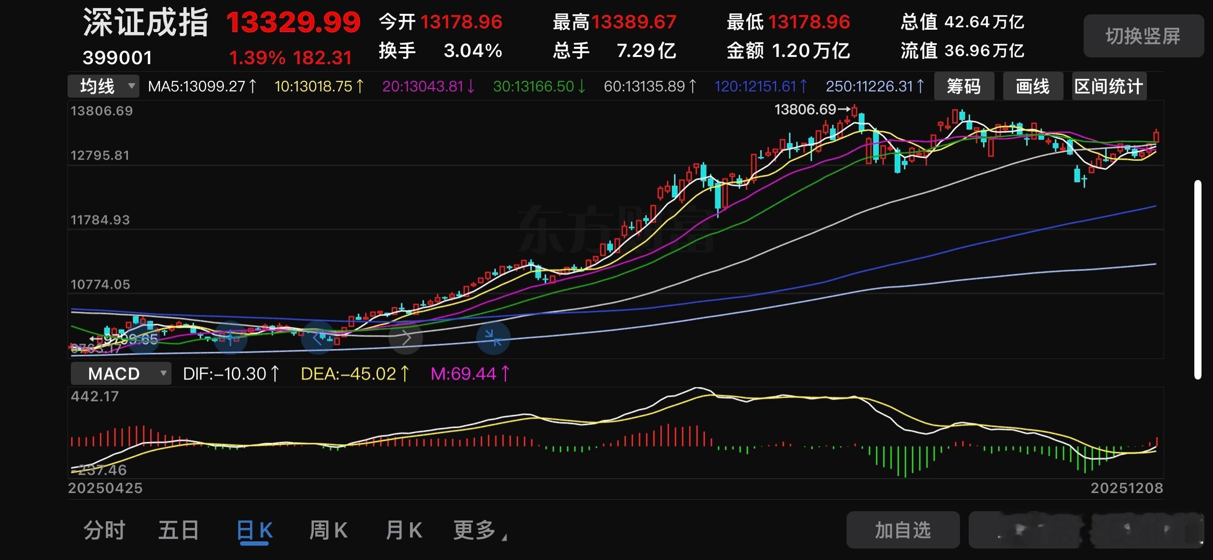
Task: Expand the 均线 indicator dropdown
Action: [x=103, y=86]
